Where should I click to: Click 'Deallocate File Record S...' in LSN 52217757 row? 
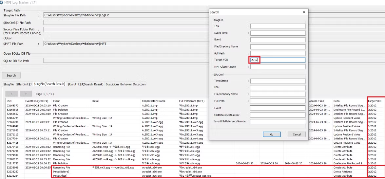(x=349, y=163)
